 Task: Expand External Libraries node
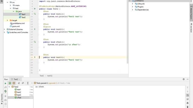[x=5, y=29]
